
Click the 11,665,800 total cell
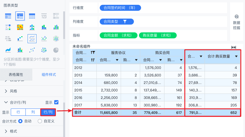click(109, 113)
